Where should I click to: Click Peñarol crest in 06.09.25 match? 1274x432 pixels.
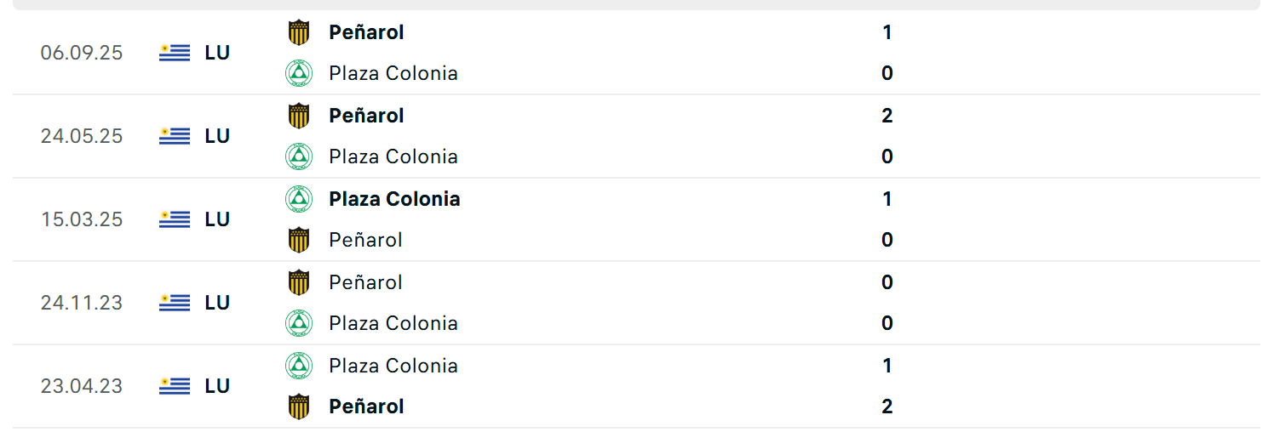[x=298, y=32]
